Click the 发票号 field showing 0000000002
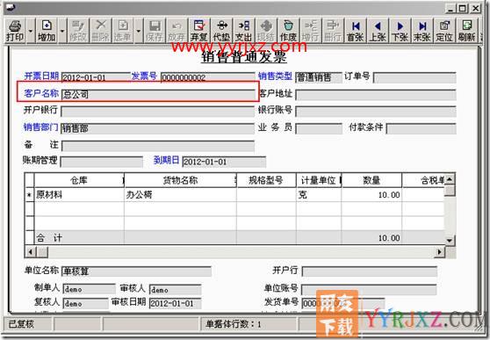Screen dimensions: 490x340 click(x=208, y=77)
